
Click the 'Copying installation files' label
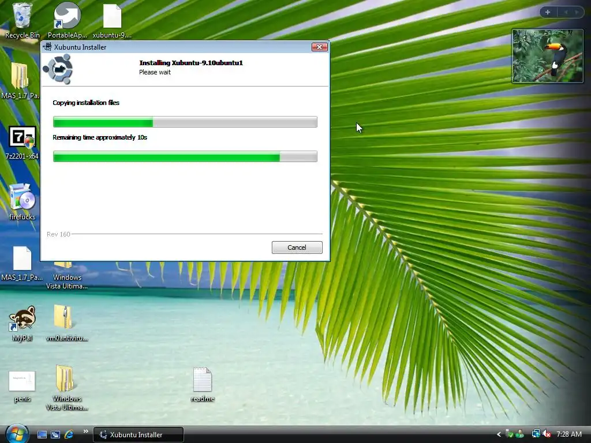click(x=86, y=103)
